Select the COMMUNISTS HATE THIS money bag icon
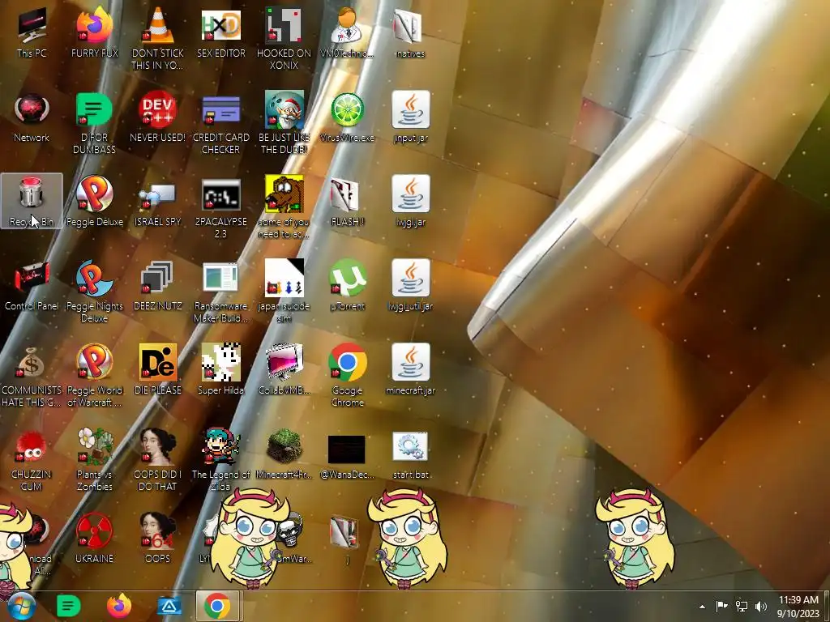This screenshot has height=622, width=830. coord(32,376)
